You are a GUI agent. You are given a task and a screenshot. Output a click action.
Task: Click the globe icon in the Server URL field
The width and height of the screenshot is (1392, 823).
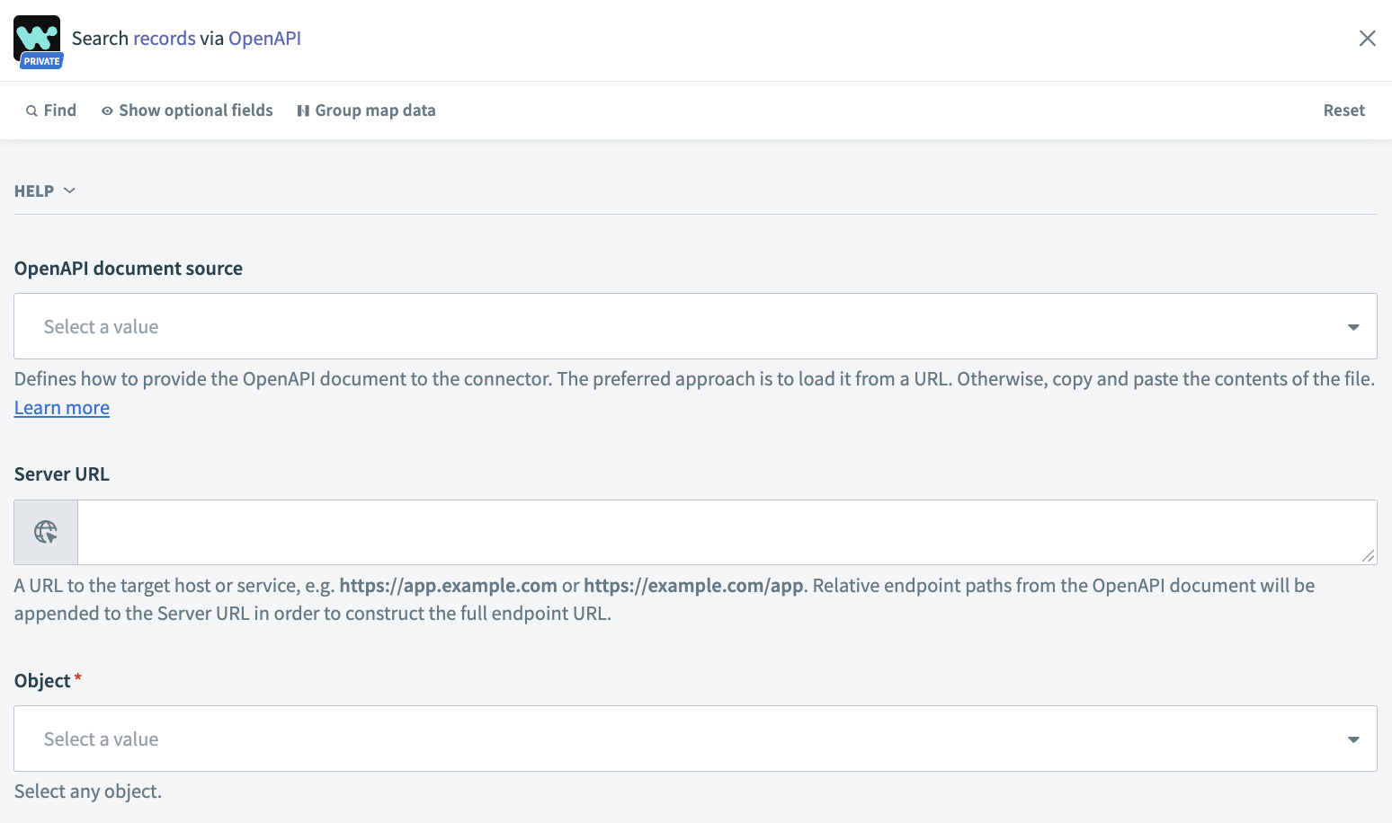(x=45, y=532)
